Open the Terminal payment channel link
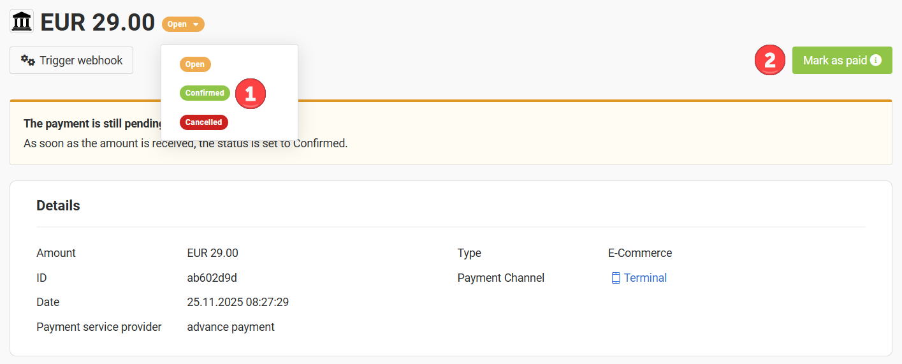 (x=645, y=278)
